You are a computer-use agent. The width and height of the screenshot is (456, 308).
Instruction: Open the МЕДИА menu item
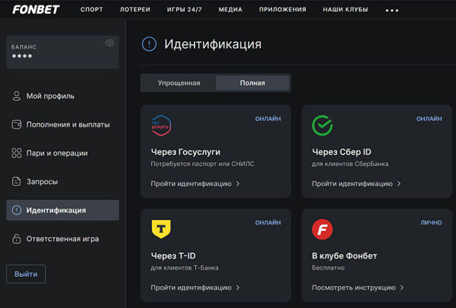coord(231,9)
